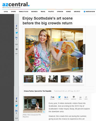Select the HOMES navigation item

(x=68, y=12)
